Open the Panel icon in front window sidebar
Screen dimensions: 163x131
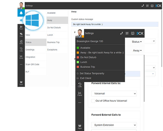(80, 94)
